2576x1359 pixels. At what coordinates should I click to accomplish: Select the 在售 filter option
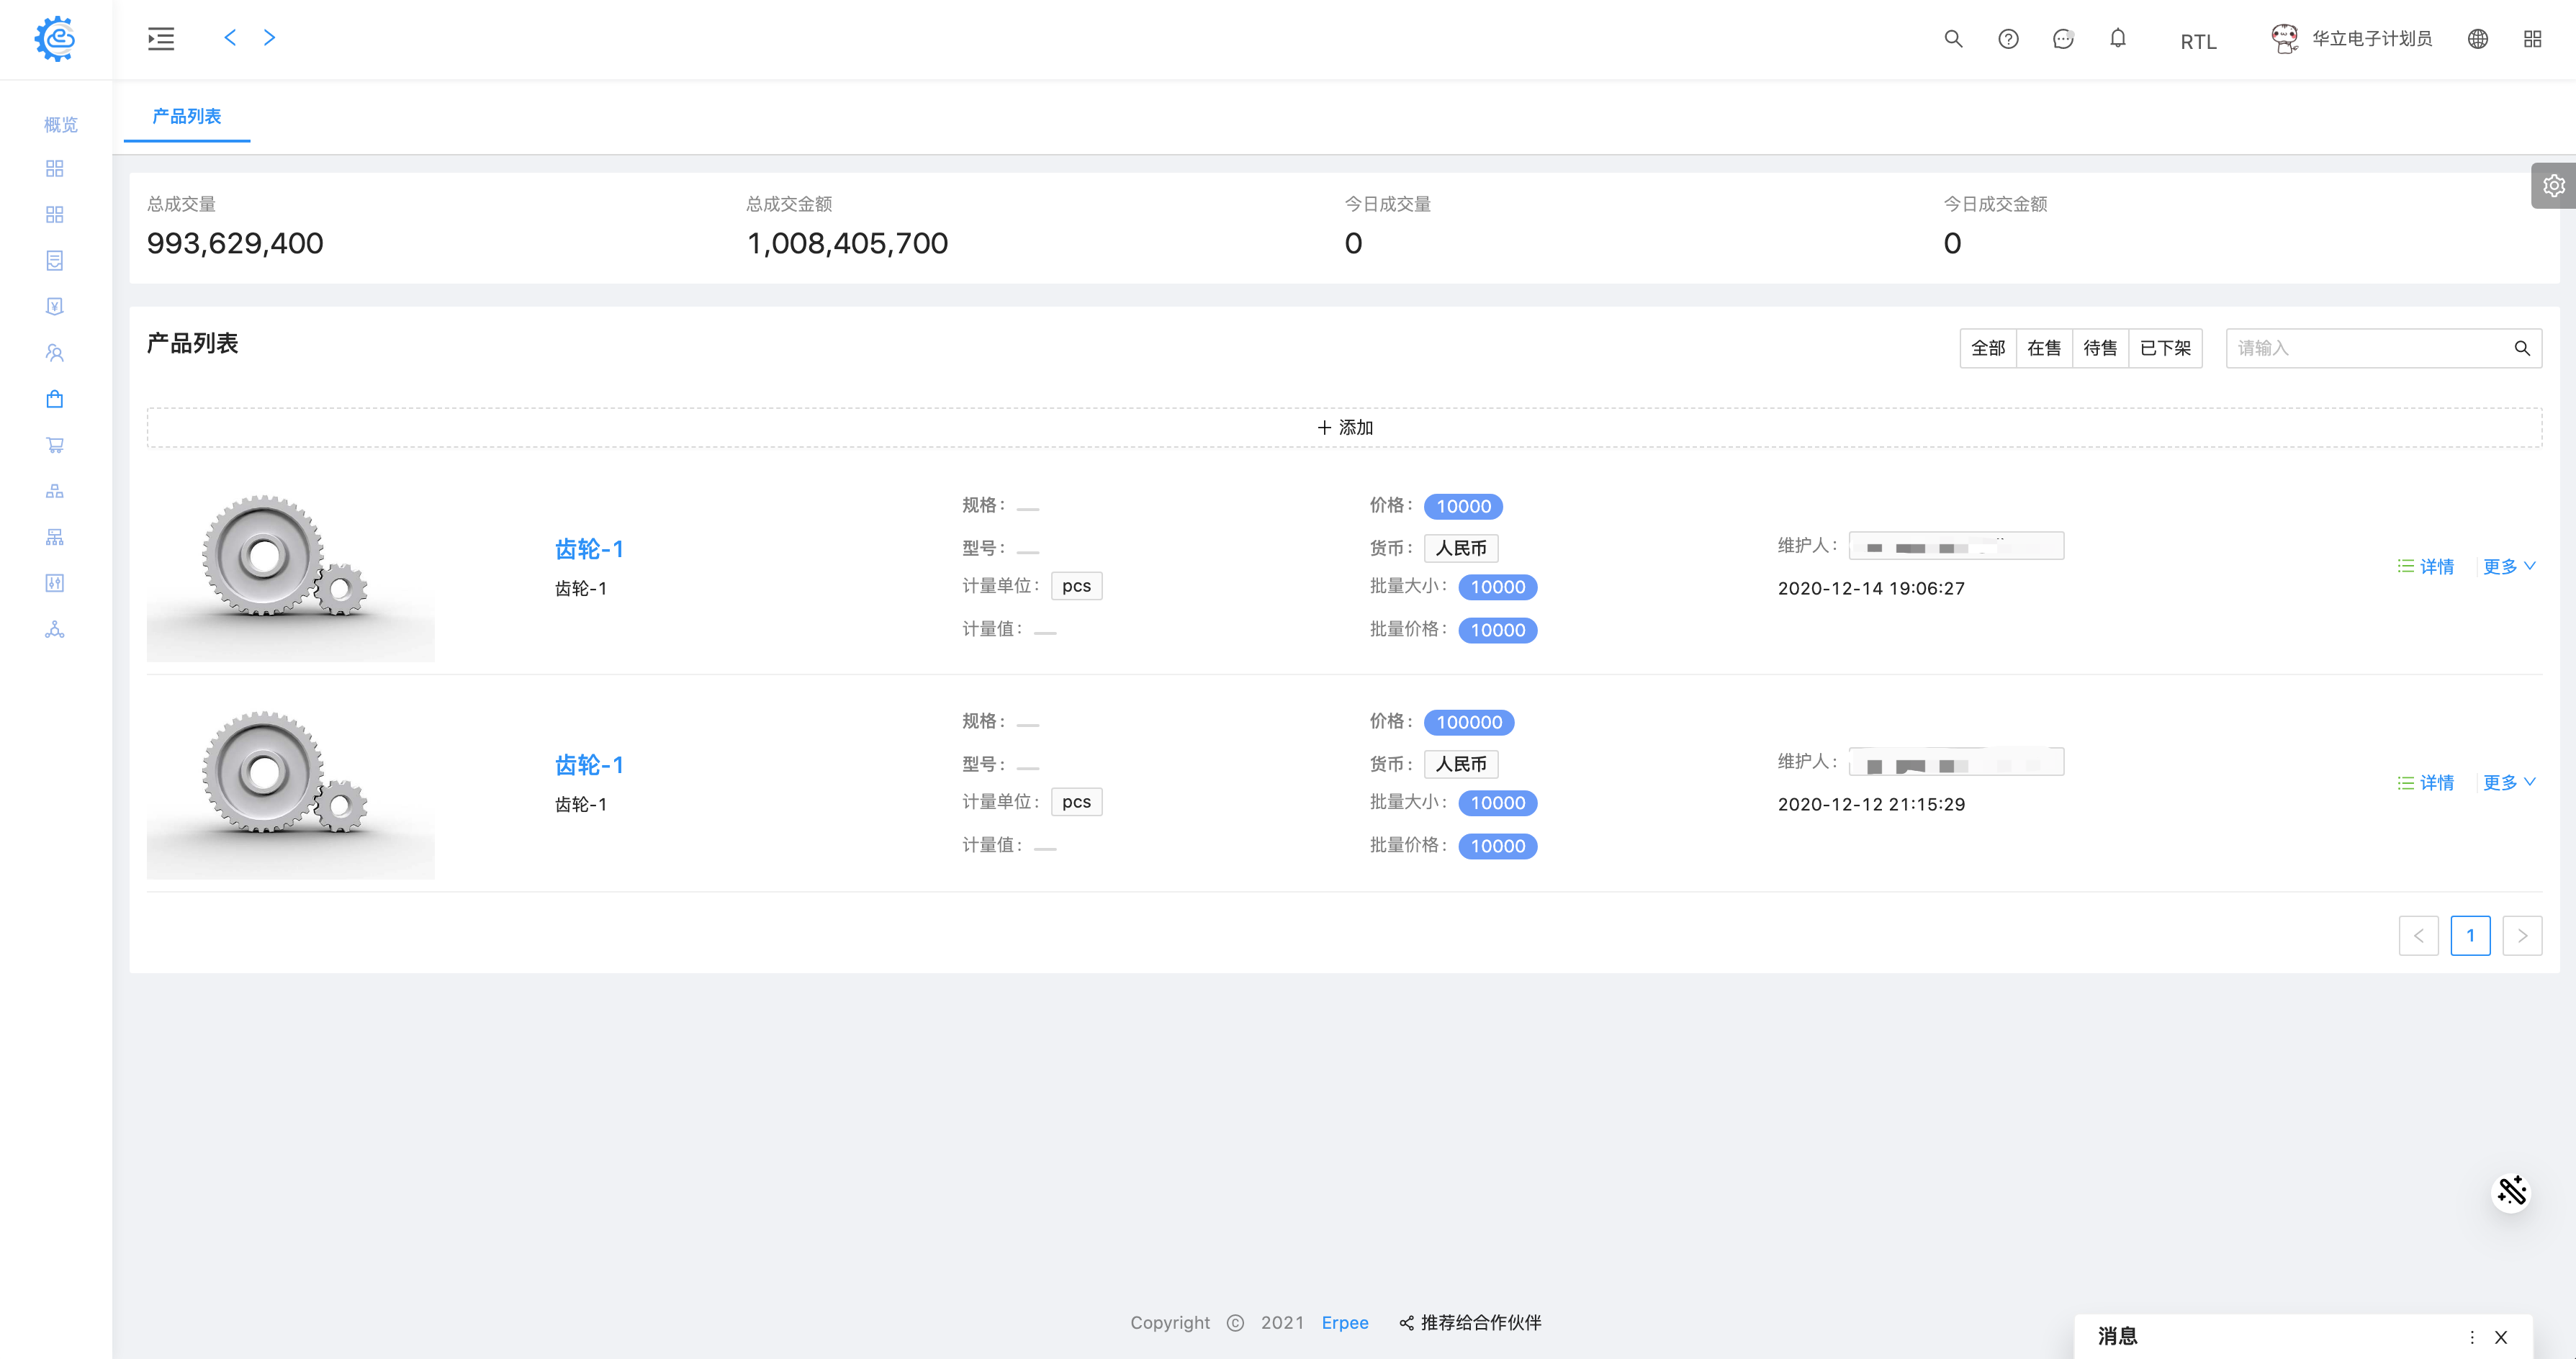coord(2044,348)
